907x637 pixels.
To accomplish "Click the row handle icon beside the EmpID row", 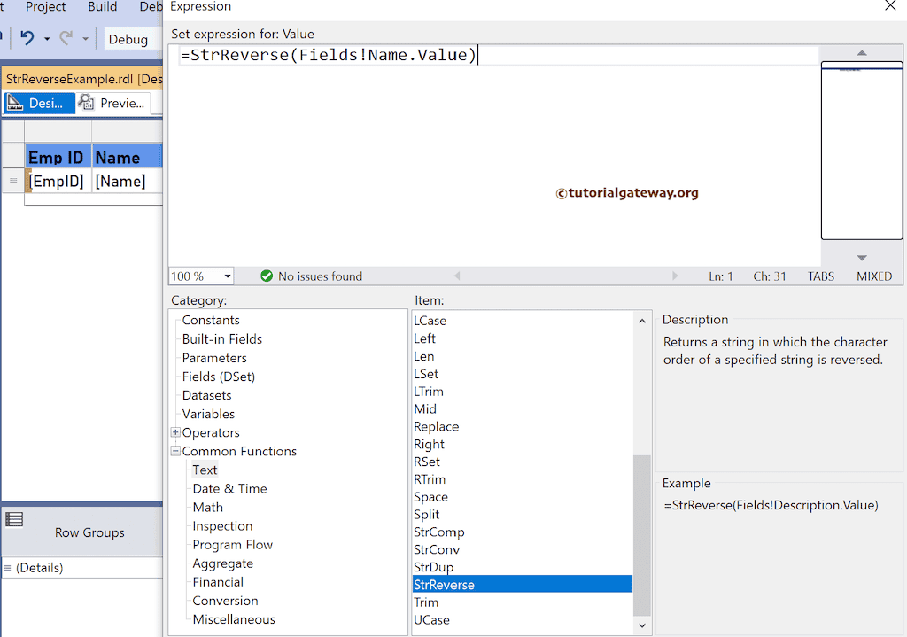I will coord(12,181).
